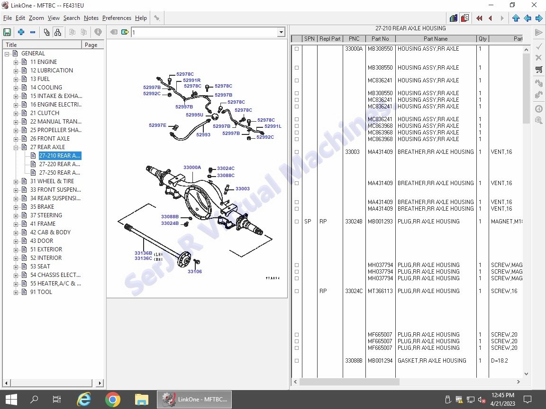Viewport: 546px width, 409px height.
Task: Expand the 21 CLUTCH tree node
Action: [x=16, y=114]
